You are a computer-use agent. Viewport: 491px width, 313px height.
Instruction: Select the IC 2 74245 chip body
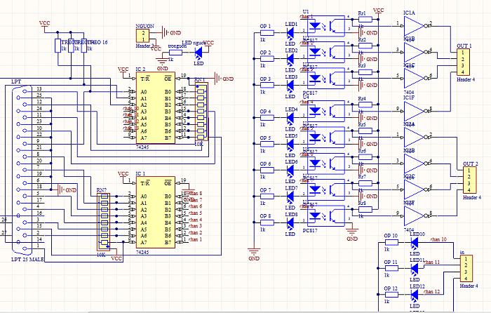[x=155, y=108]
